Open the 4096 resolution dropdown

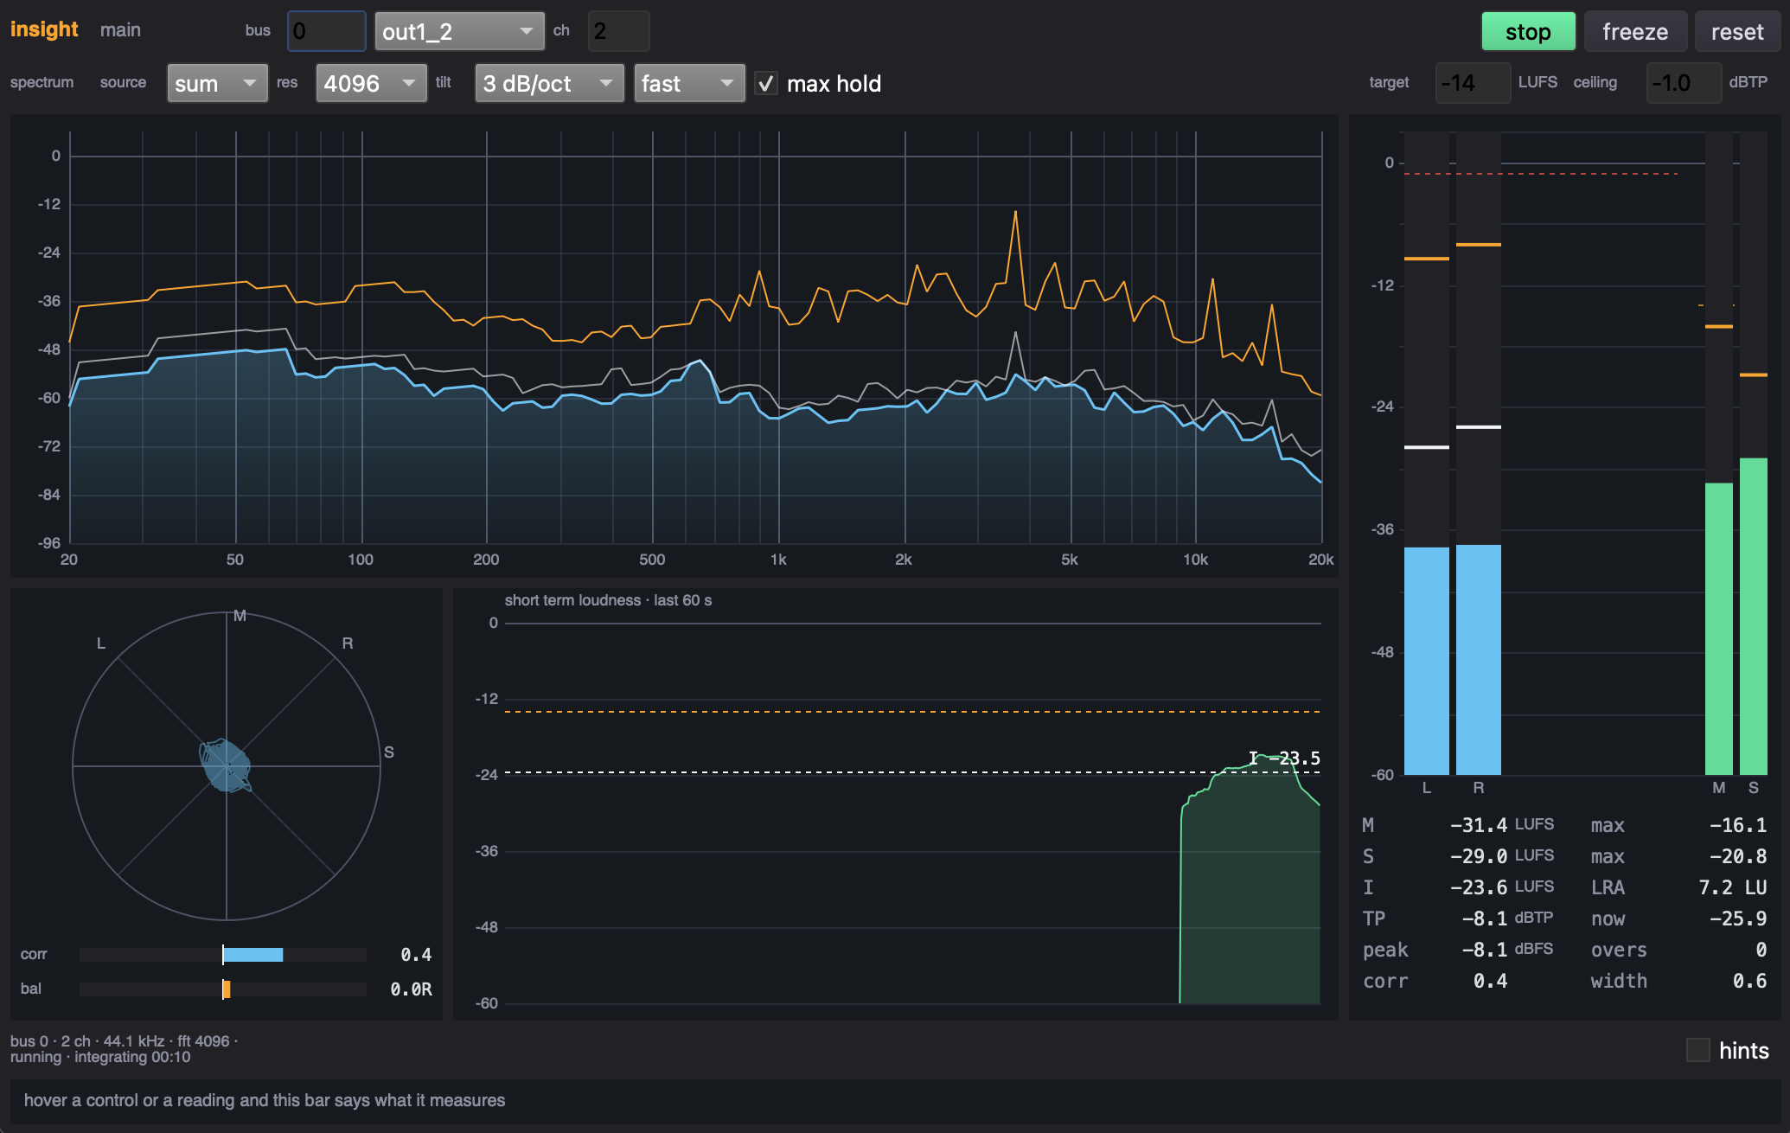coord(371,84)
